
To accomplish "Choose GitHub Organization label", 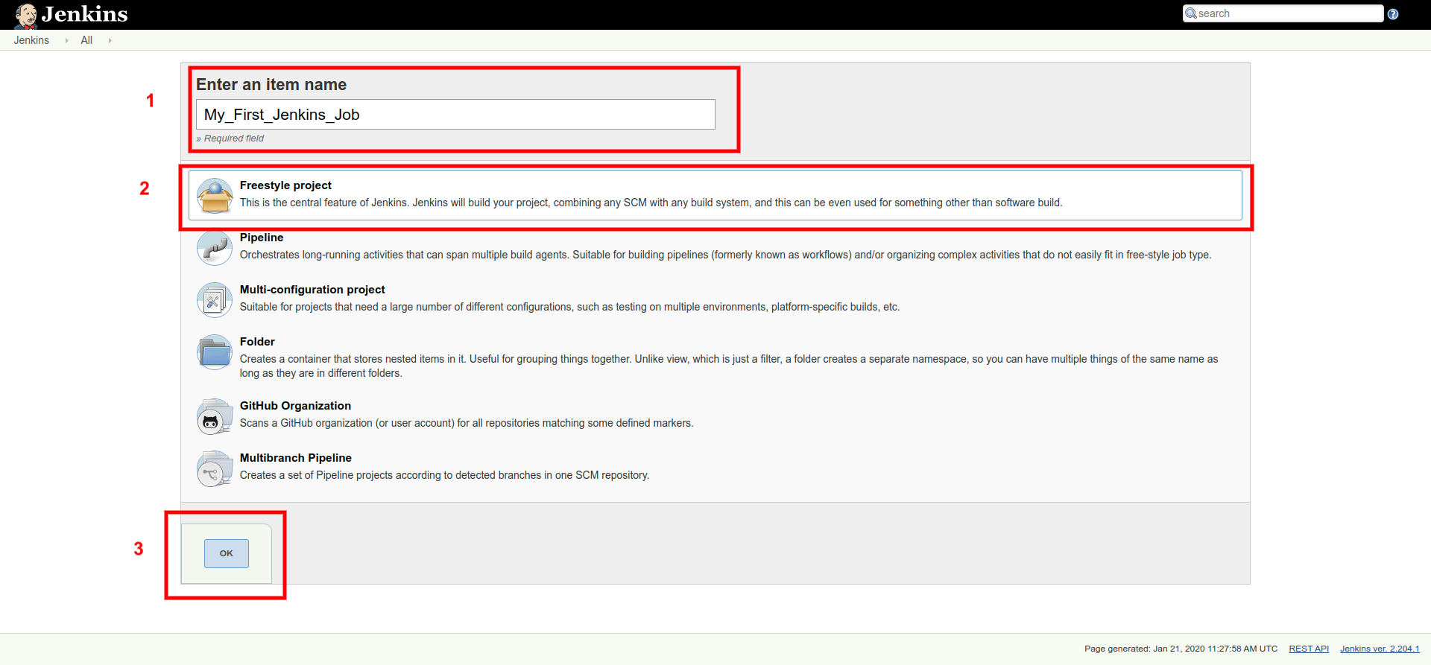I will 295,406.
